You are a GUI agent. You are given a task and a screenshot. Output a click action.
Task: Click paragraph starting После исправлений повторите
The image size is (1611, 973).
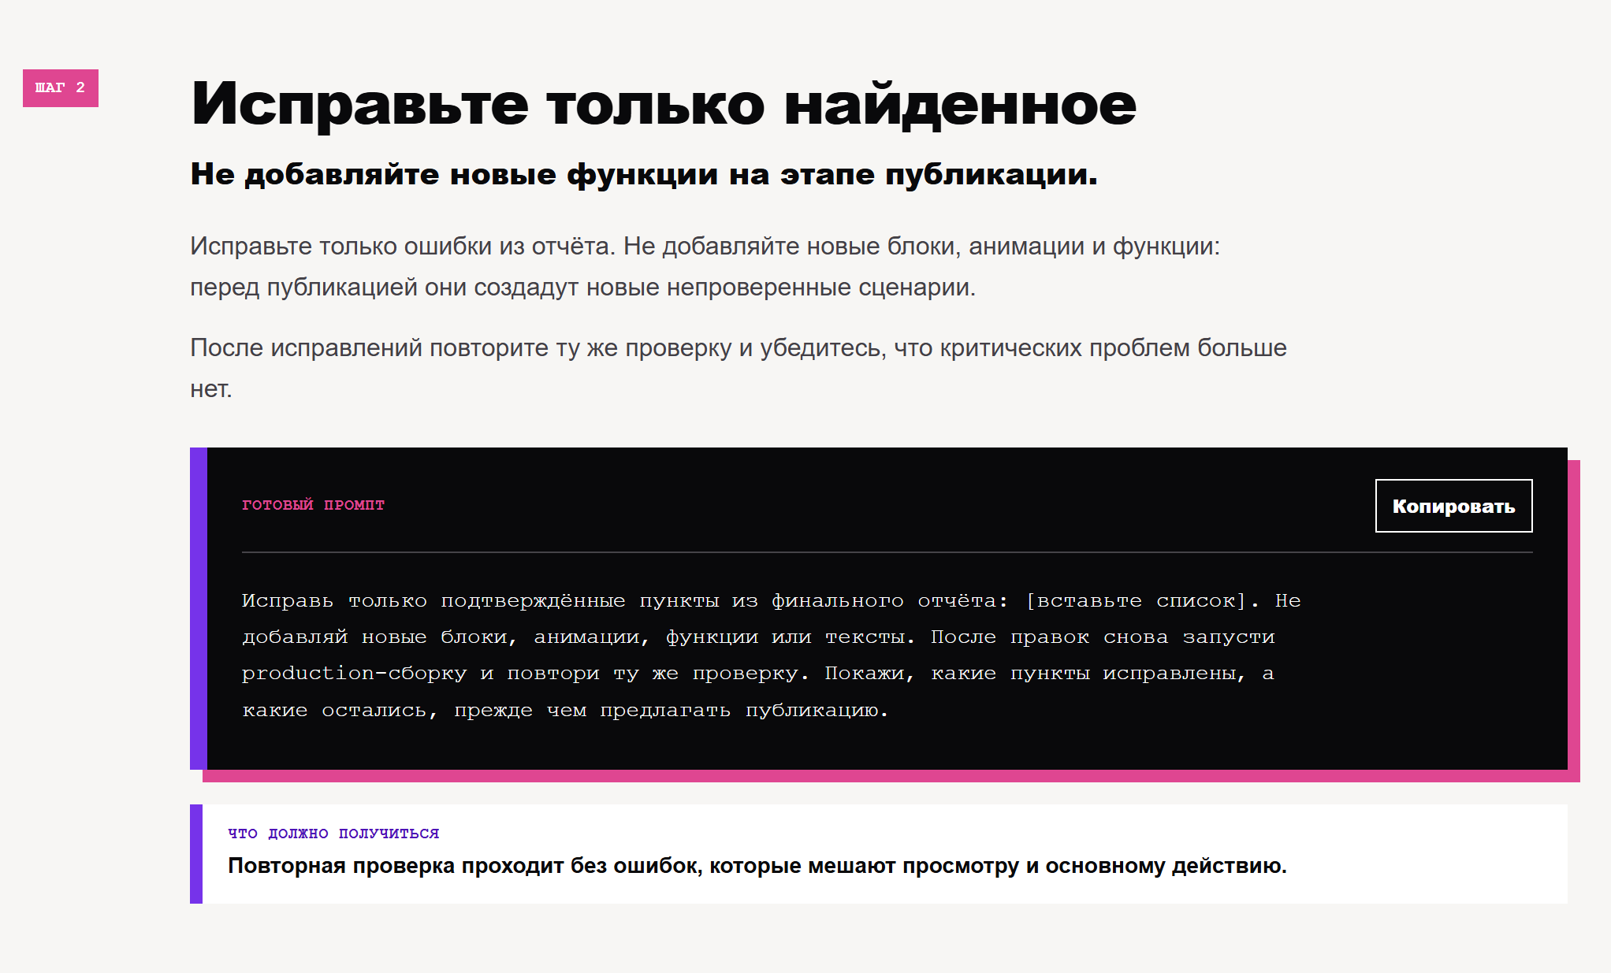point(739,368)
